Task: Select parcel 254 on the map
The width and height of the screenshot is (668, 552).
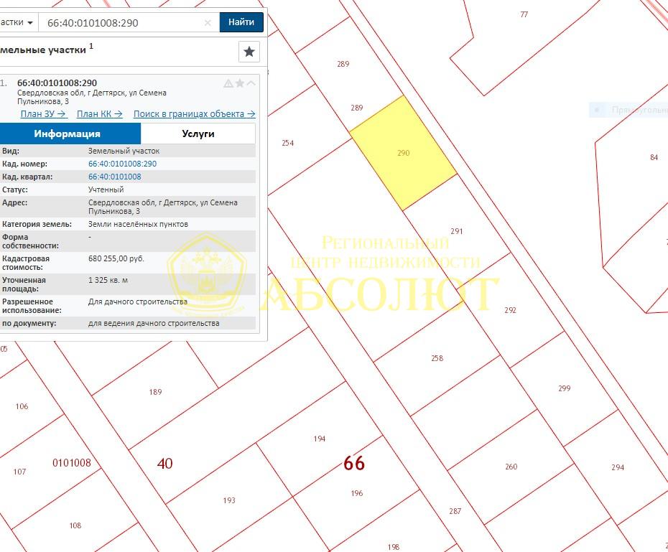Action: 287,143
